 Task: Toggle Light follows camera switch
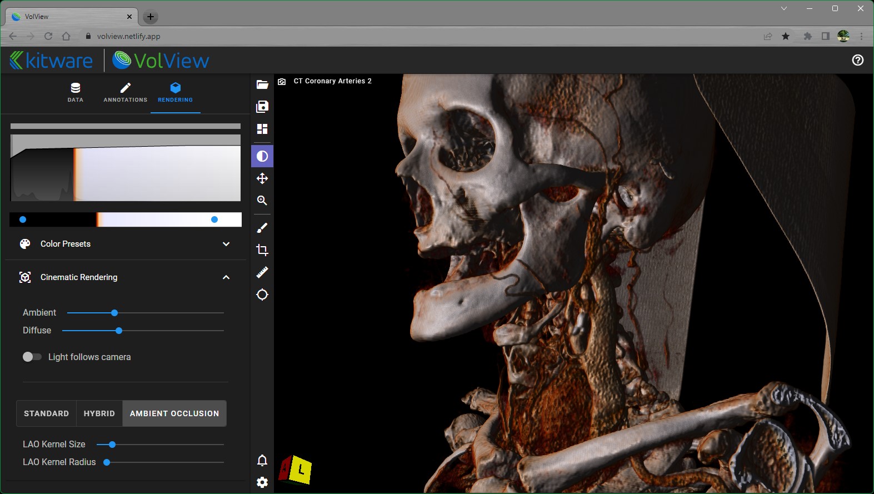(32, 357)
